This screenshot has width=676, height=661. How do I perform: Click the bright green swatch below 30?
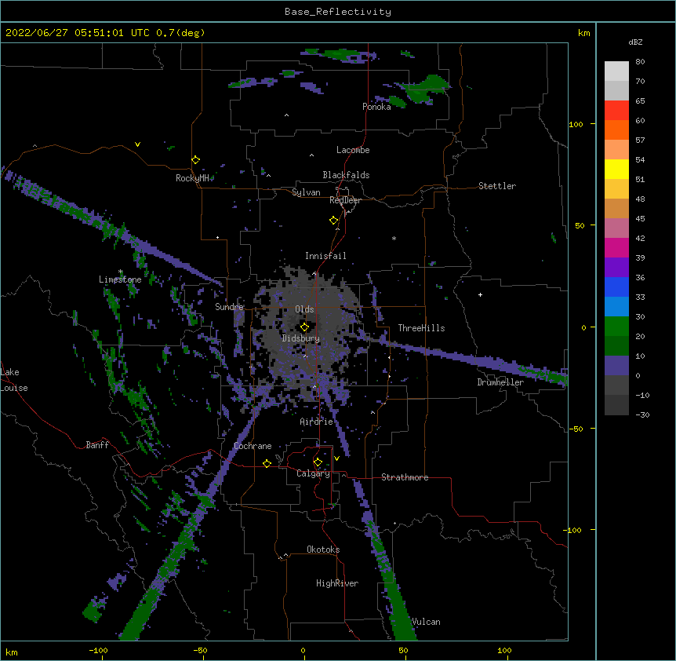pos(616,327)
